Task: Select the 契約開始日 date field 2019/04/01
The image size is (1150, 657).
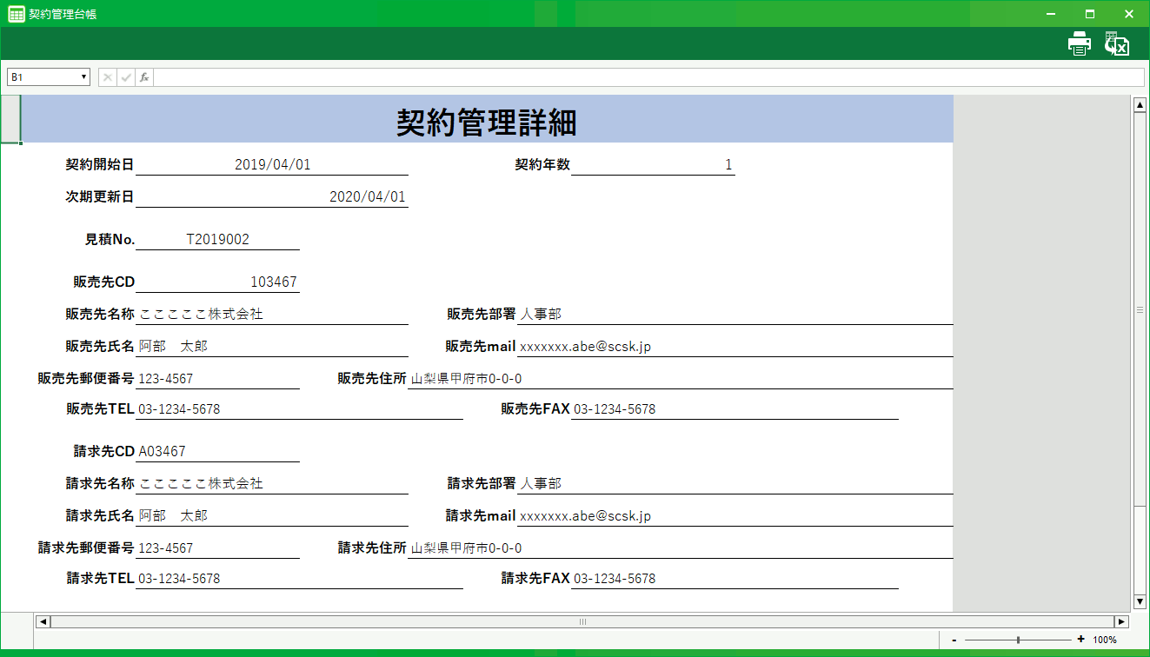Action: pos(272,164)
